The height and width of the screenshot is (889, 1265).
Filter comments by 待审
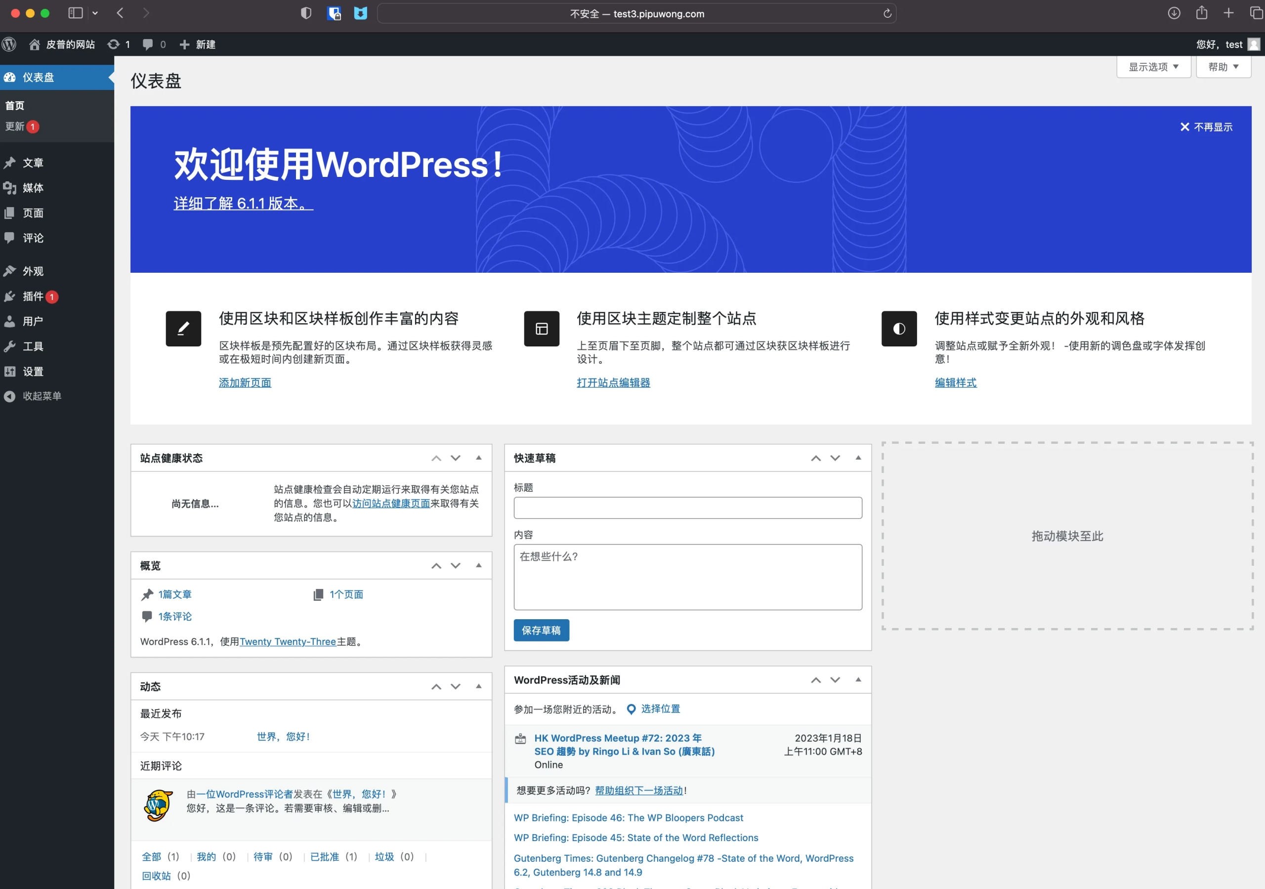click(263, 856)
